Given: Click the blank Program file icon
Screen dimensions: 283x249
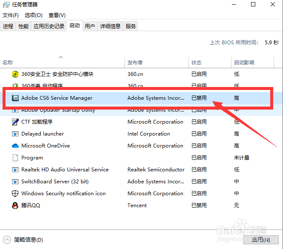Looking at the screenshot, I should point(15,158).
